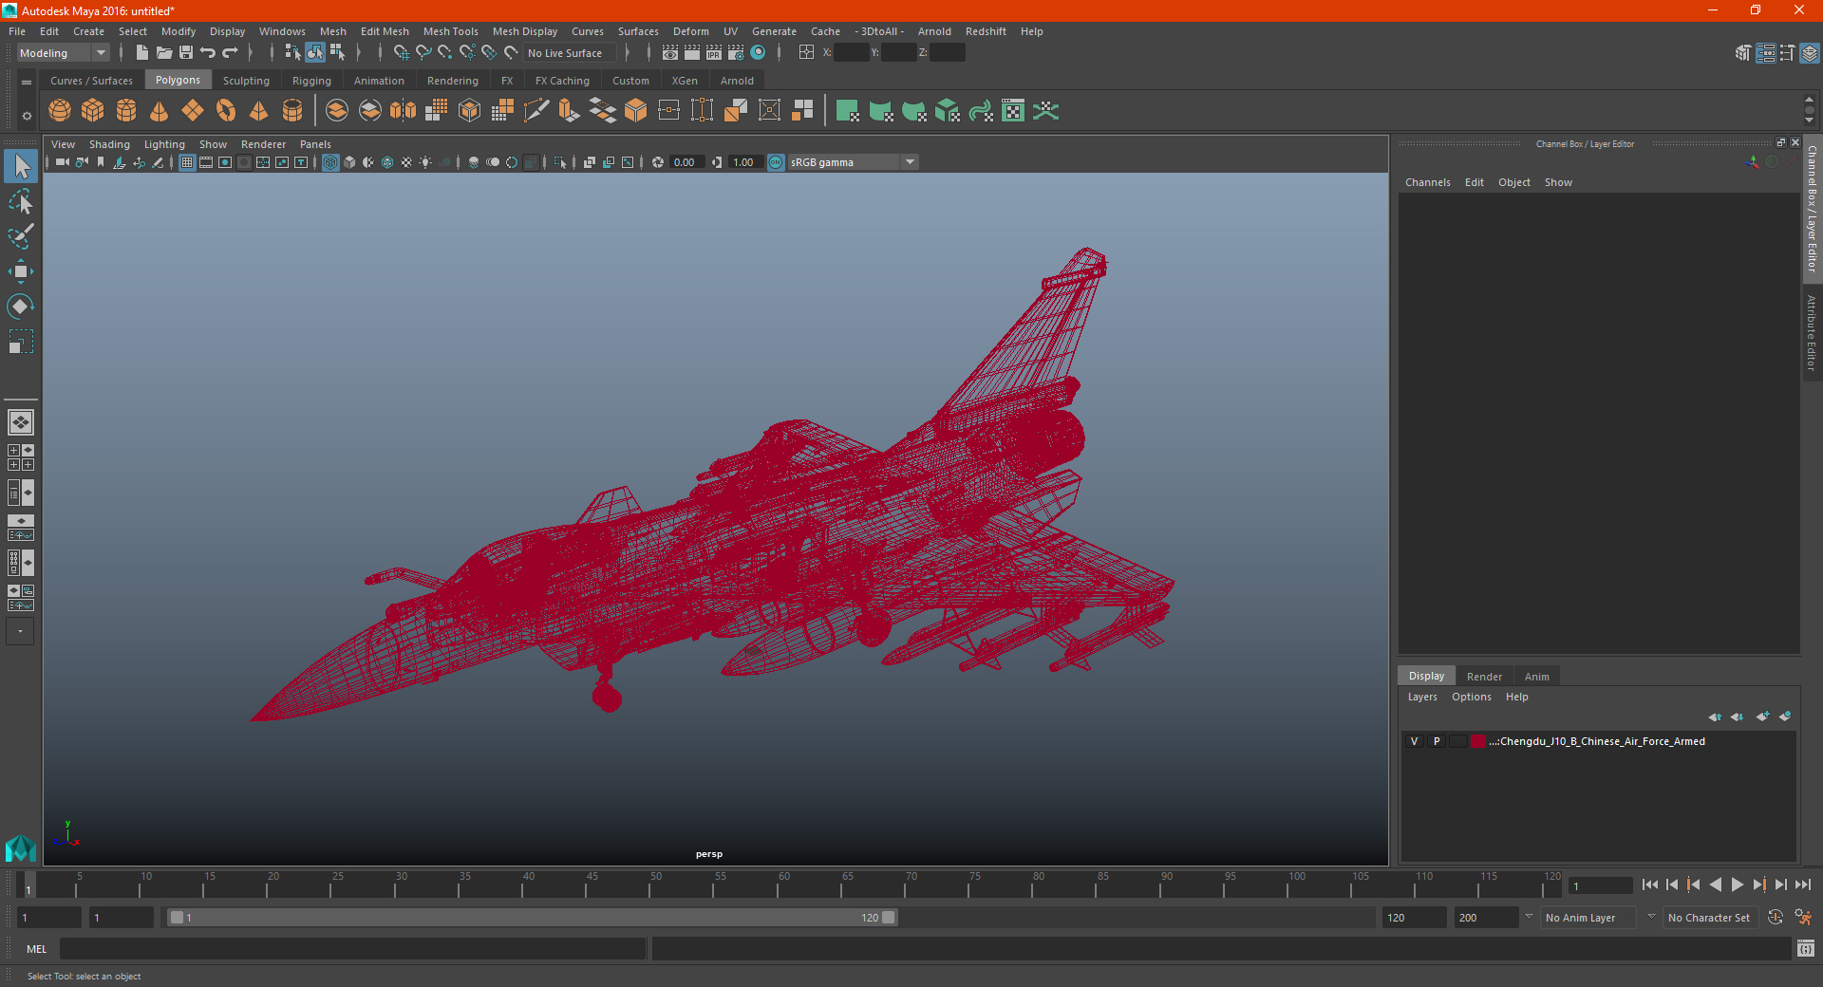The width and height of the screenshot is (1823, 987).
Task: Toggle Channel Box / Layer Editor sidebar tab
Action: pos(1813,209)
